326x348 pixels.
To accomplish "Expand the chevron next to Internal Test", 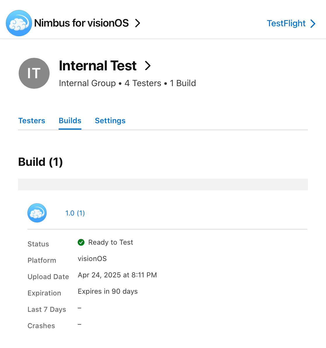I will (148, 66).
